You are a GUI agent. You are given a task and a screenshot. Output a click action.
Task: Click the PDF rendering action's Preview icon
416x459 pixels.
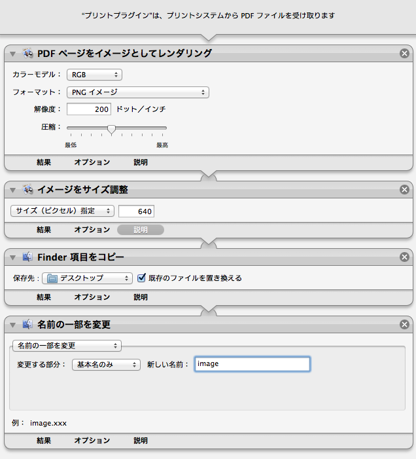[27, 53]
